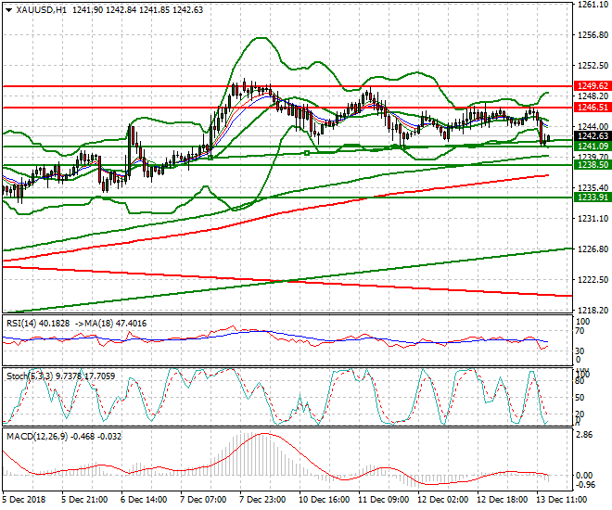Image resolution: width=612 pixels, height=510 pixels.
Task: Click the Stochastic scale level 50
Action: [x=580, y=398]
